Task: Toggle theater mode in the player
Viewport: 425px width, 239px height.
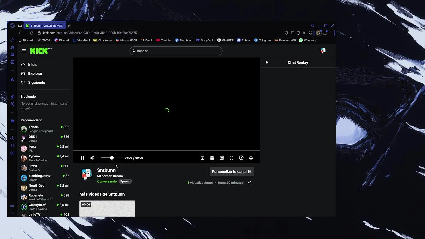Action: click(x=222, y=158)
